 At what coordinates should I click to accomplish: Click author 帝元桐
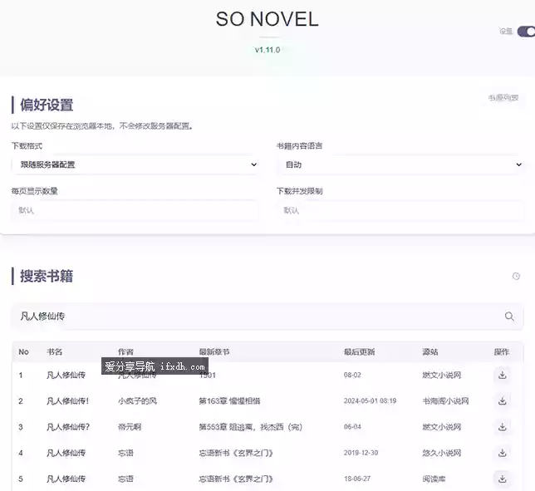130,427
